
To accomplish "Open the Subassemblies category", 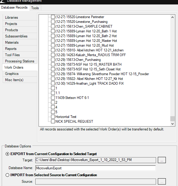I will [x=20, y=36].
